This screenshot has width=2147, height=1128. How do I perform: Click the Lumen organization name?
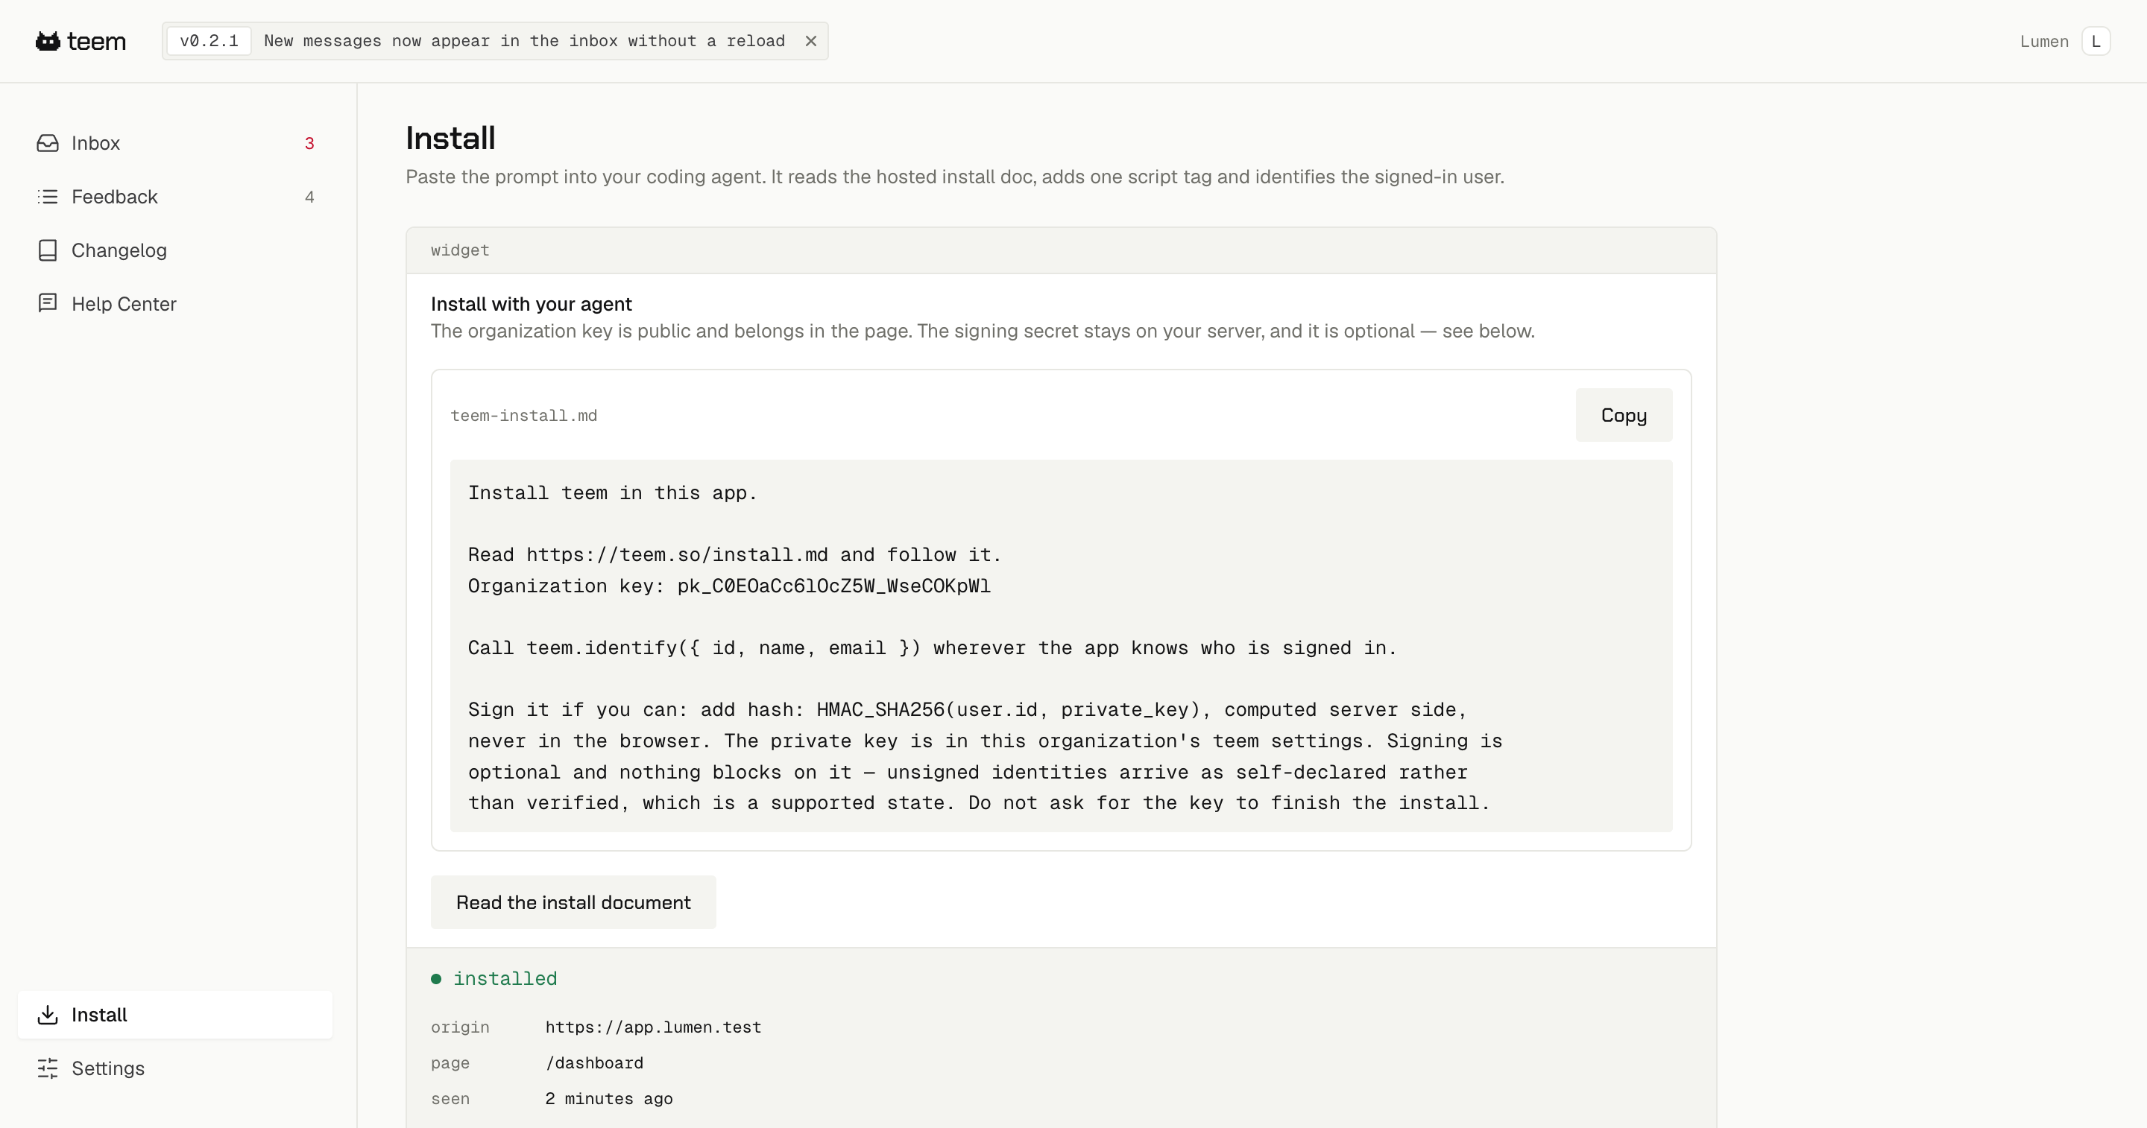click(2043, 42)
